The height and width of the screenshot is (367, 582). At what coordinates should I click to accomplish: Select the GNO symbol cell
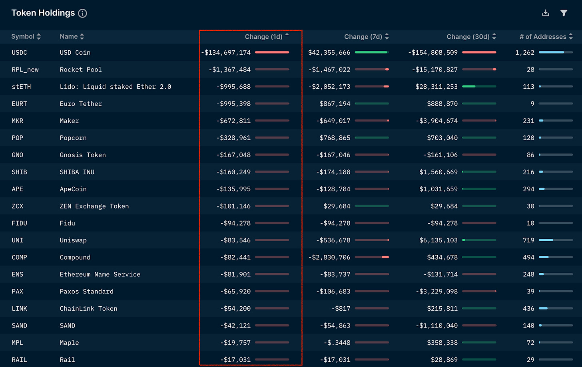click(18, 155)
